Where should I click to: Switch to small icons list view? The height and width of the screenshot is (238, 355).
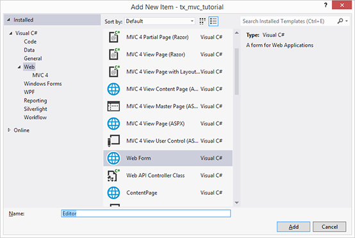coord(213,21)
